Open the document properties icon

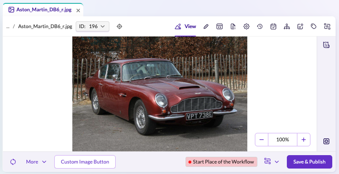[x=233, y=26]
